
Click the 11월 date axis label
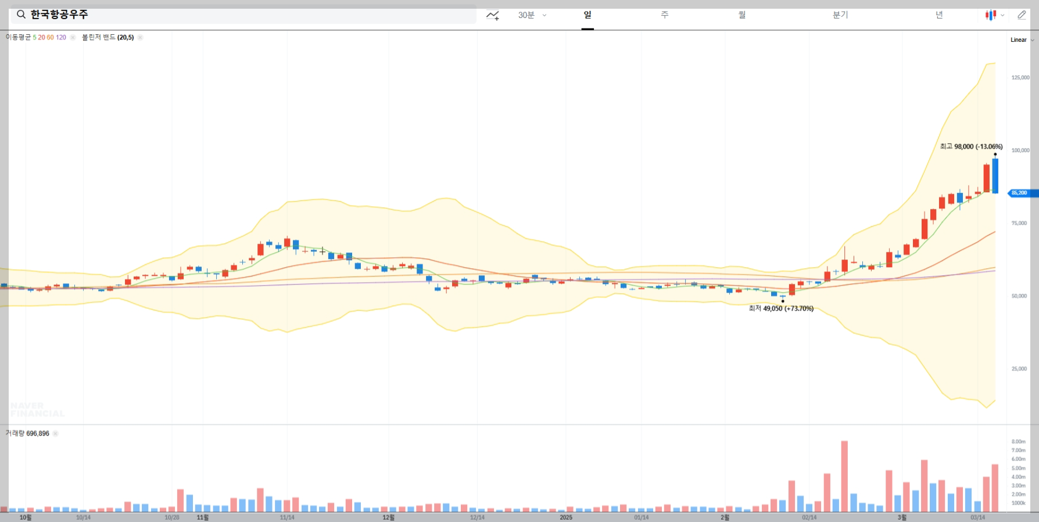click(x=203, y=517)
